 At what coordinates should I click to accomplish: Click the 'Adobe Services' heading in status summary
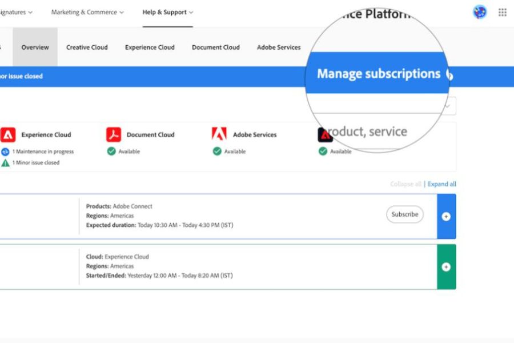[x=255, y=135]
